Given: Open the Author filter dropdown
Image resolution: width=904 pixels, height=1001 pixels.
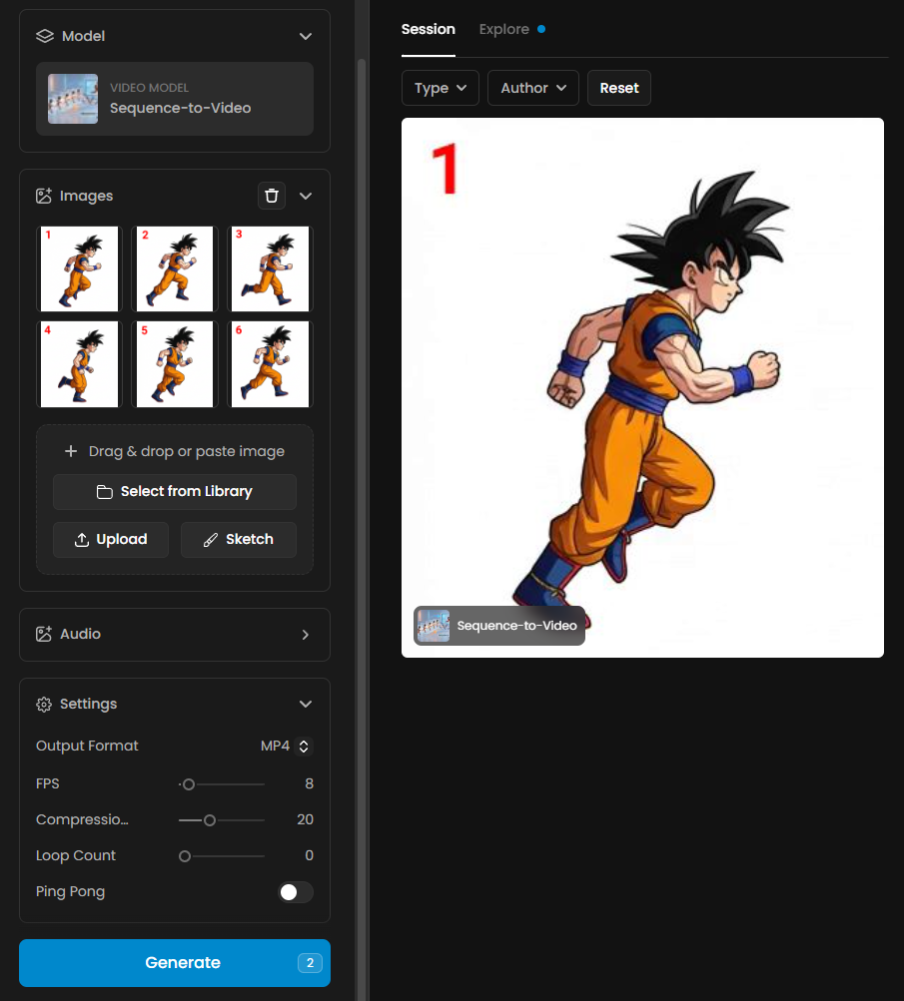Looking at the screenshot, I should tap(533, 88).
